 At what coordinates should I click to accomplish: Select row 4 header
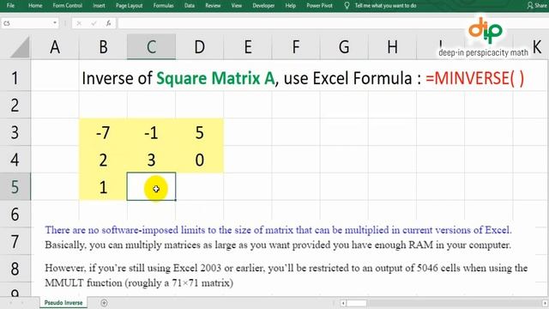pyautogui.click(x=15, y=160)
